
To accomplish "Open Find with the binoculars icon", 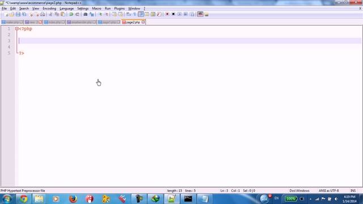I will pos(86,14).
